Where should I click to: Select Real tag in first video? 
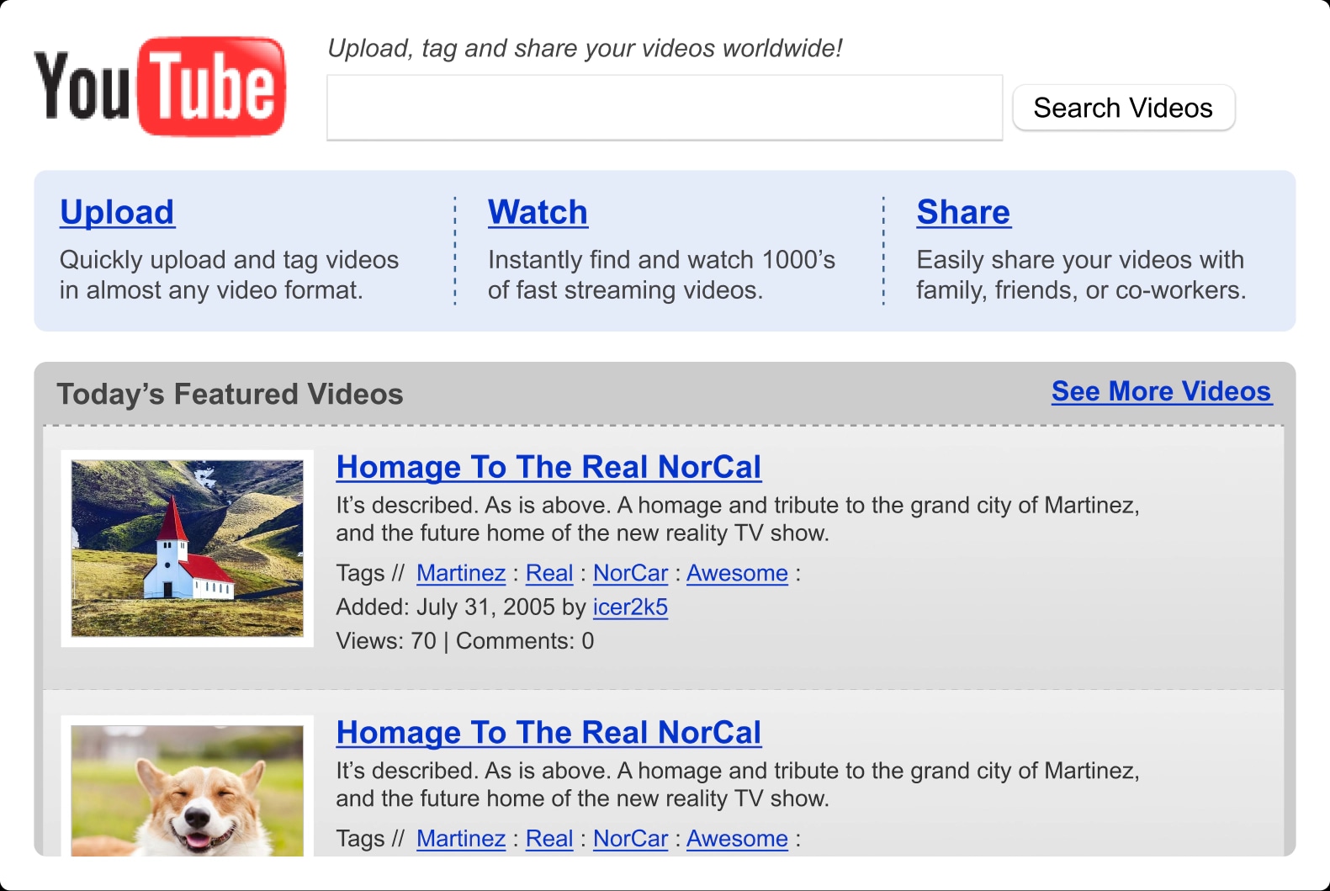(549, 573)
